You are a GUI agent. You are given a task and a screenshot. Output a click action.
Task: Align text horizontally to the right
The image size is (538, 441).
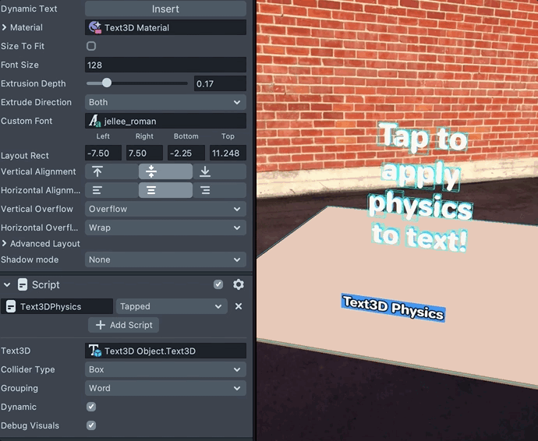click(205, 190)
